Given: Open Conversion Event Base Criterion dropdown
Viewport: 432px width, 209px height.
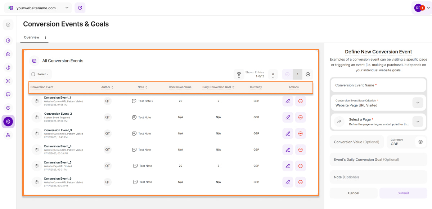Looking at the screenshot, I should point(417,103).
